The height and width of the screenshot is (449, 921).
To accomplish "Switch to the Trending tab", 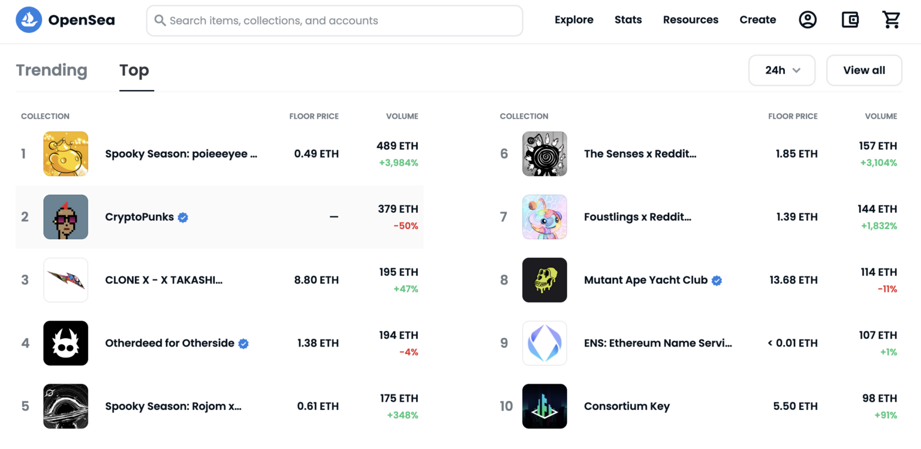I will click(52, 70).
